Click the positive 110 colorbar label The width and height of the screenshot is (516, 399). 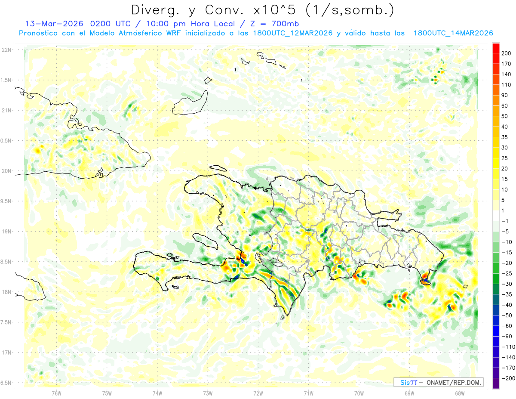[507, 85]
